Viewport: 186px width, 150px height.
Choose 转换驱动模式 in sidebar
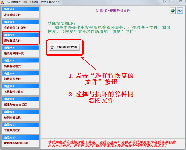click(x=20, y=66)
